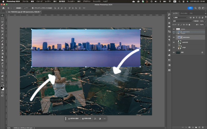This screenshot has width=207, height=129.
Task: Open the 不透明度 opacity dropdown arrow
Action: point(205,21)
